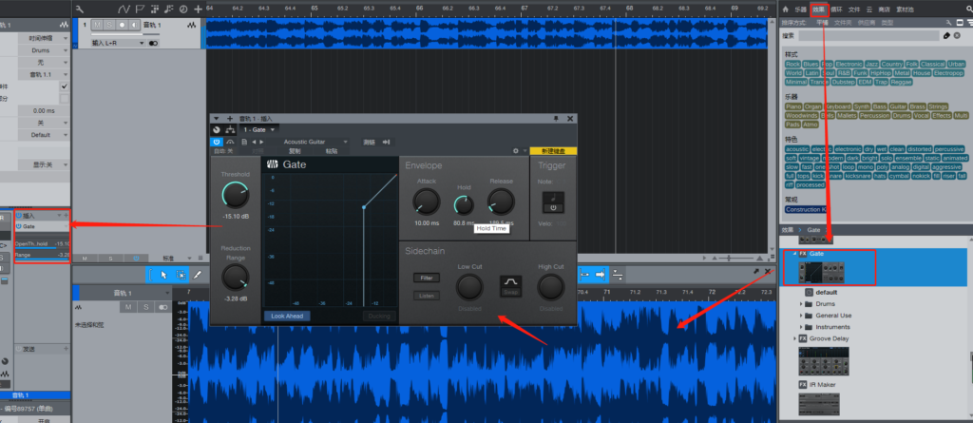Click the Piano instrument tag
Screen dimensions: 973x423
click(x=793, y=106)
